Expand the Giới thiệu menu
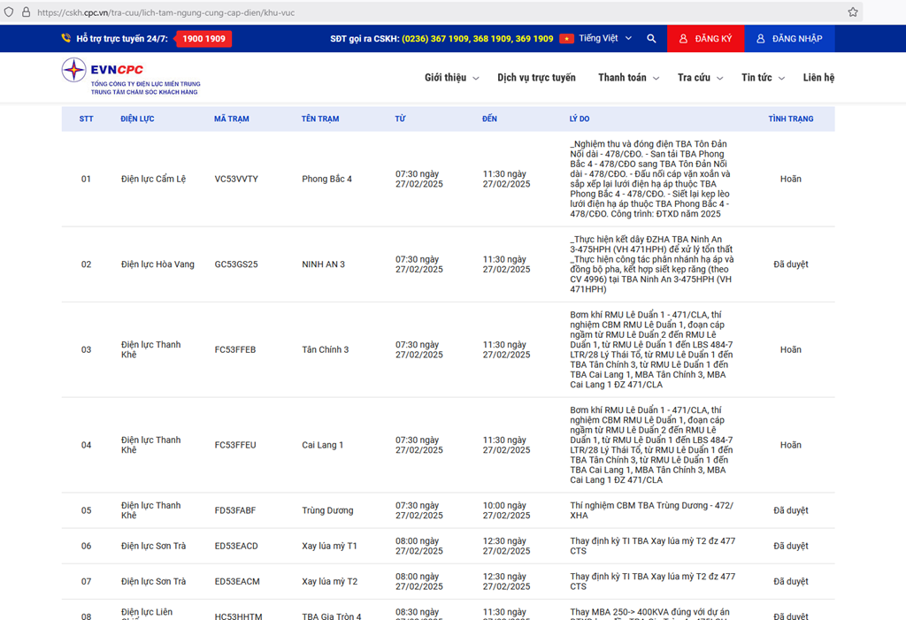This screenshot has width=906, height=620. click(x=451, y=78)
